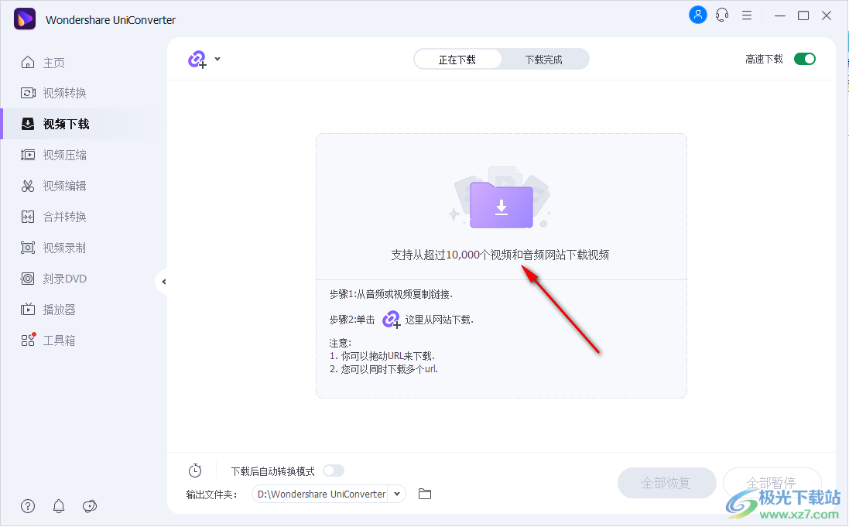Open the user account profile icon
Image resolution: width=849 pixels, height=527 pixels.
pos(698,15)
